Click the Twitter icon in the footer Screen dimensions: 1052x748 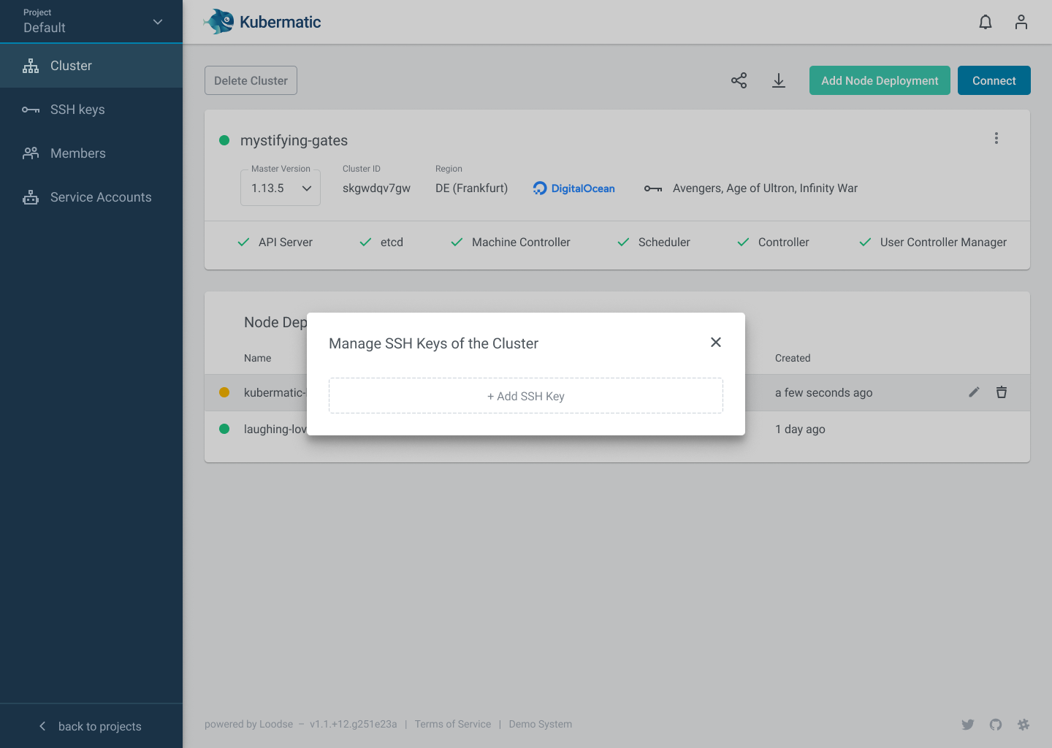968,724
